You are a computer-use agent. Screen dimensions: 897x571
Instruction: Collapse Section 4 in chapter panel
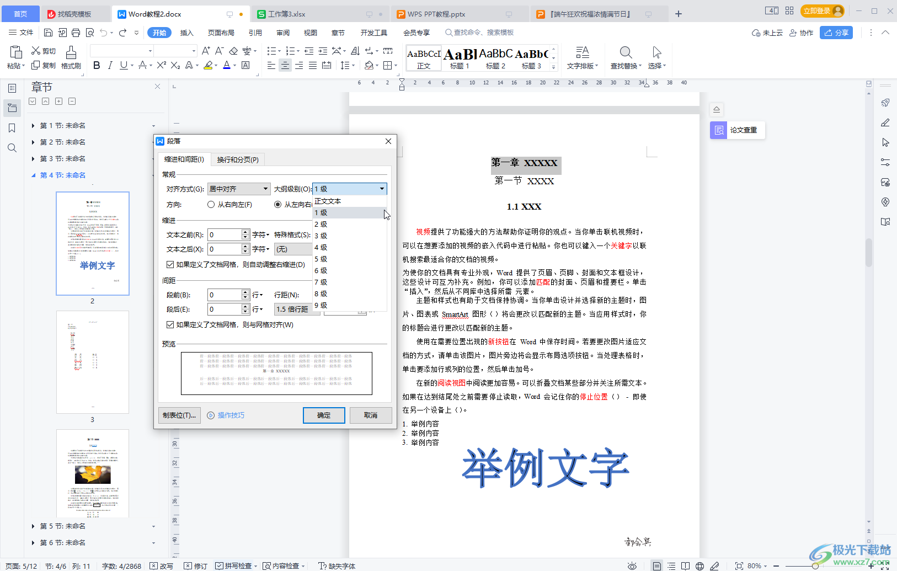[33, 175]
